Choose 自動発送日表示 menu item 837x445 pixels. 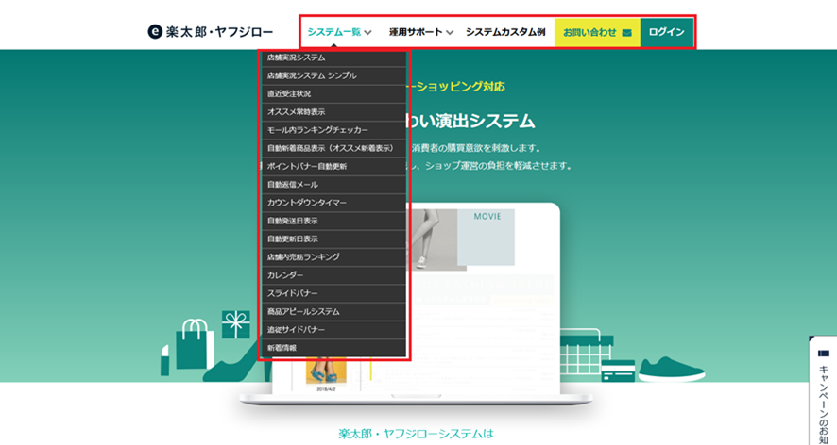333,221
